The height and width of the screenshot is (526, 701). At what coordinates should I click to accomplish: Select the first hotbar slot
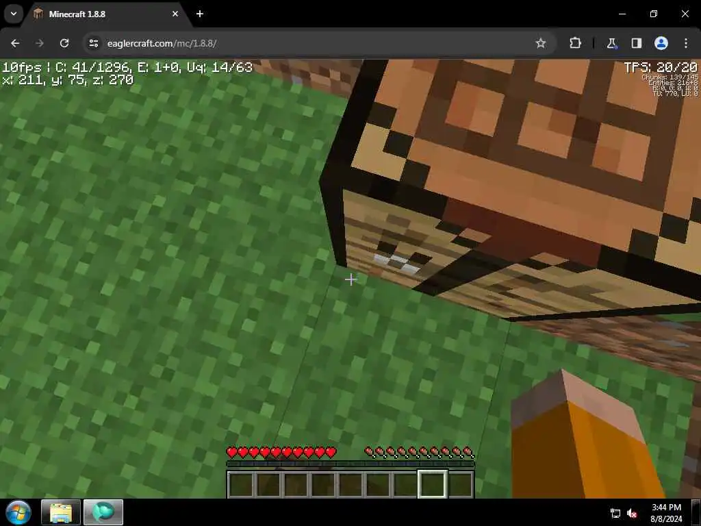(x=240, y=484)
